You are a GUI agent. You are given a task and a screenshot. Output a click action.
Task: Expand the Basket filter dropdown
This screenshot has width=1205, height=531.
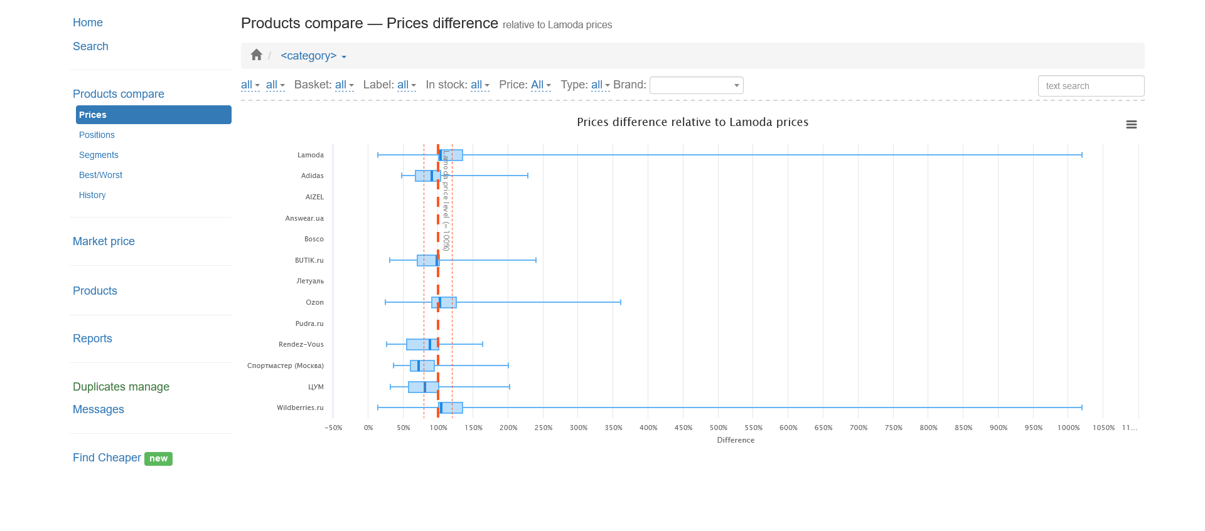pyautogui.click(x=344, y=85)
